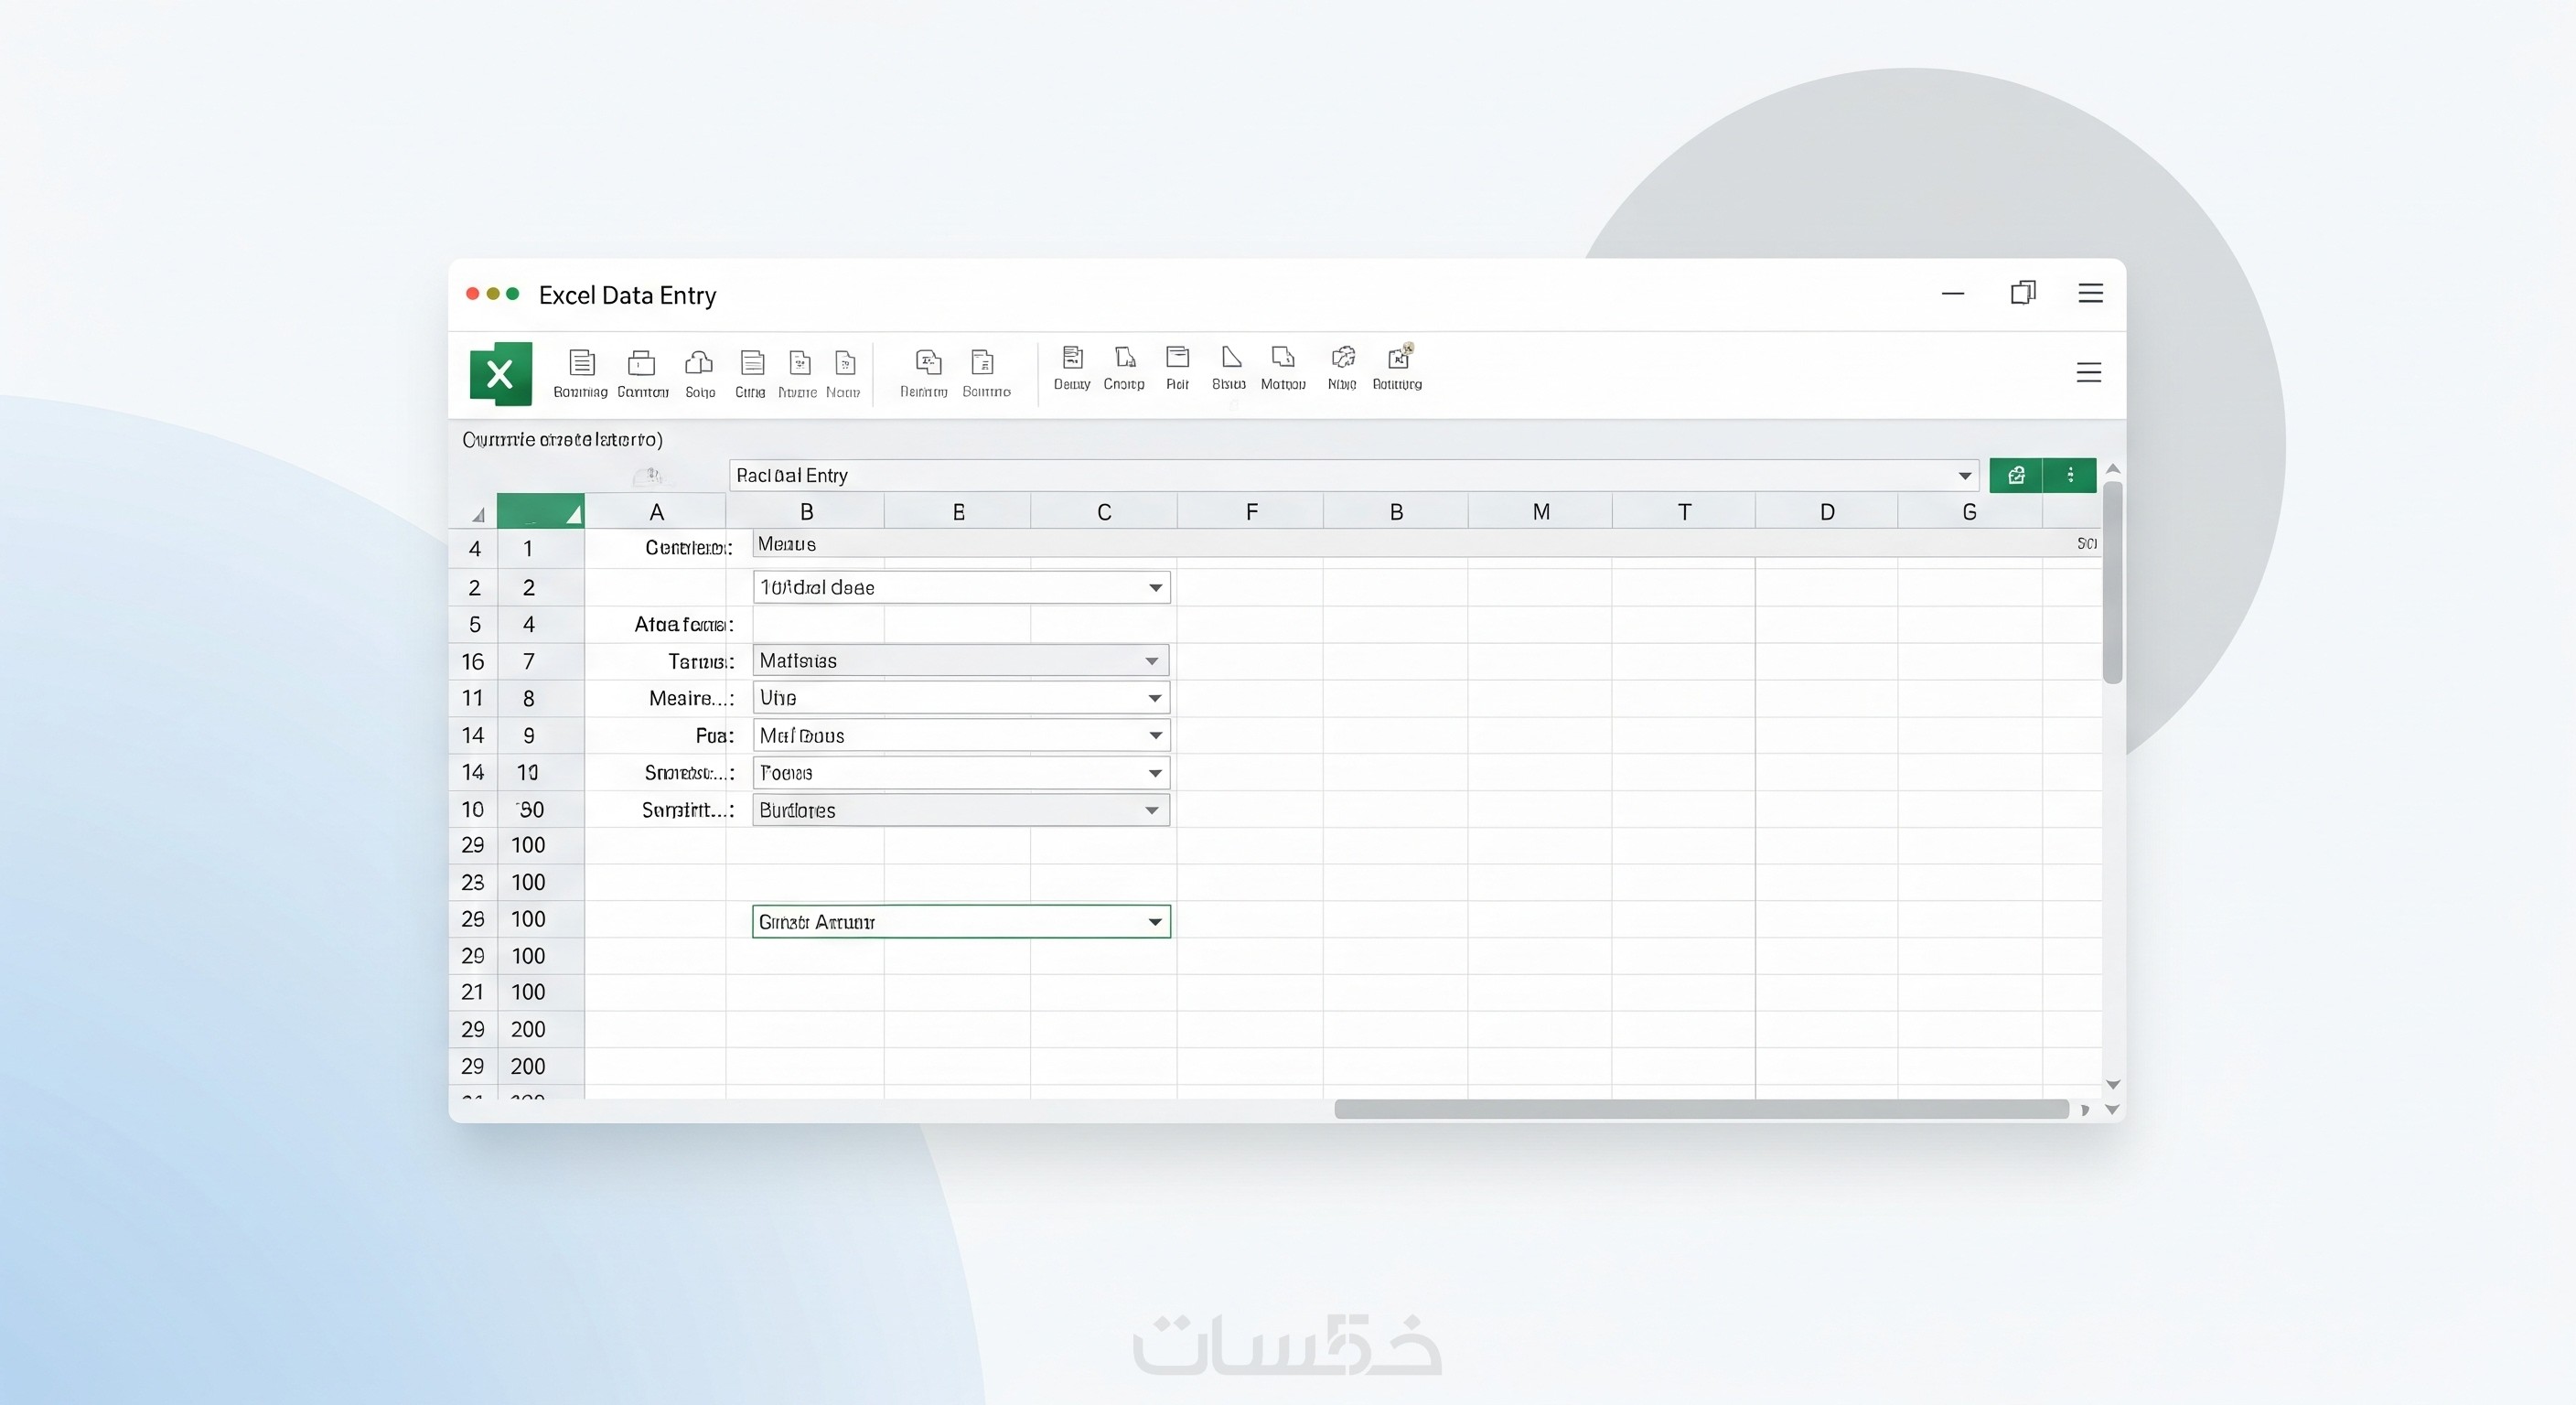This screenshot has height=1405, width=2576.
Task: Expand the Mattsnas dropdown
Action: pyautogui.click(x=1152, y=661)
